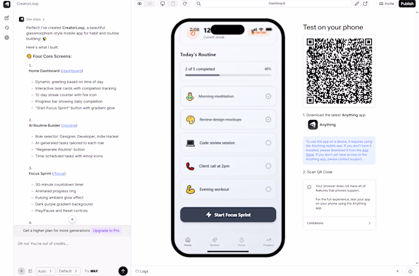Click the refresh preview icon
This screenshot has width=419, height=276.
(x=184, y=4)
